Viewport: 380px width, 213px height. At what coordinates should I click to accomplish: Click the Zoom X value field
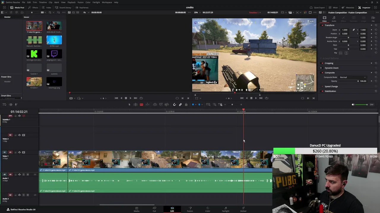click(345, 30)
